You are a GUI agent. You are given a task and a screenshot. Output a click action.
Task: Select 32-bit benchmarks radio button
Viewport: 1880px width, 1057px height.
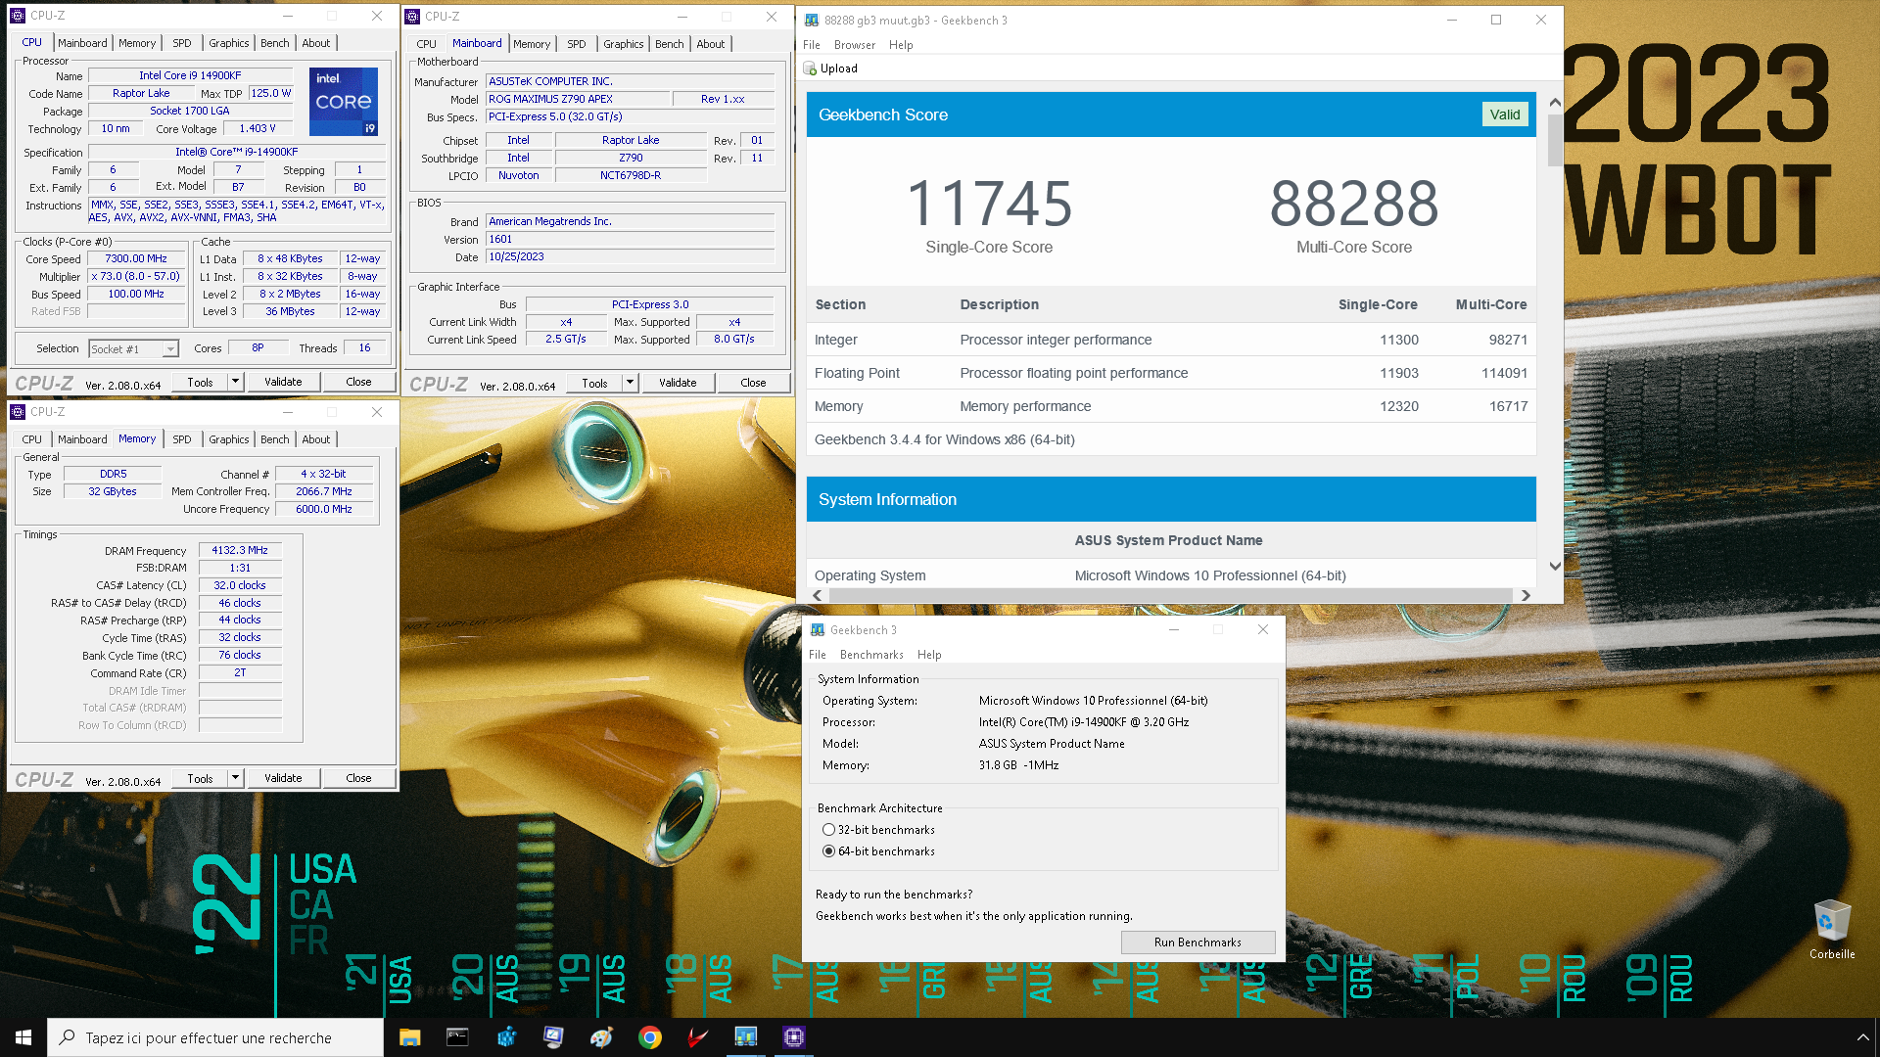[828, 830]
